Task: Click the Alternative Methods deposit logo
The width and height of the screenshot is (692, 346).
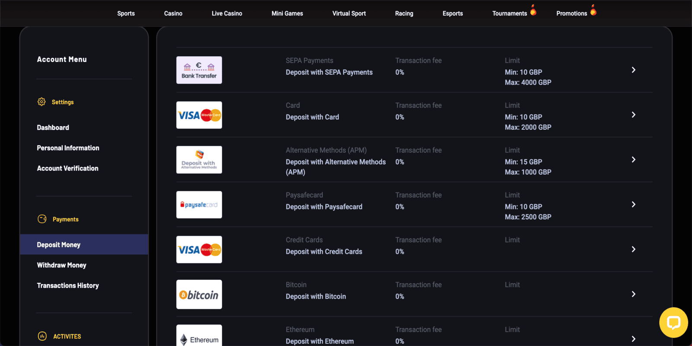Action: coord(199,160)
